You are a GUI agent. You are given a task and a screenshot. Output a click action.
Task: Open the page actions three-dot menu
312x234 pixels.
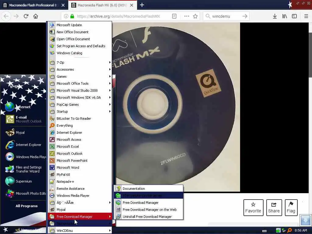coord(186,16)
